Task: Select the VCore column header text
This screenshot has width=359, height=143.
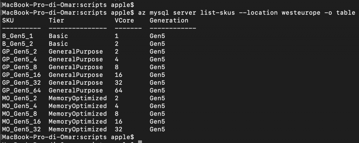Action: click(124, 20)
